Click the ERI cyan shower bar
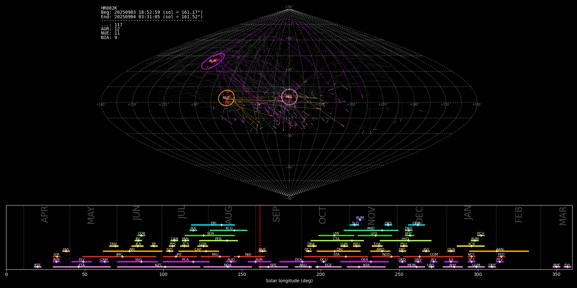Image resolution: width=577 pixels, height=288 pixels. coord(213,225)
